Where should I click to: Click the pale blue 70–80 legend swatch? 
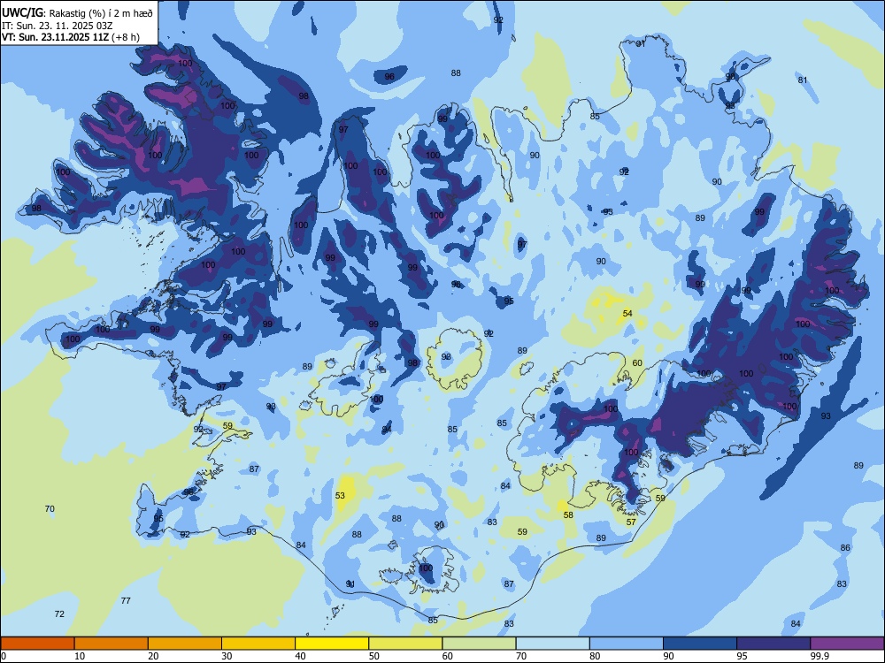[552, 644]
